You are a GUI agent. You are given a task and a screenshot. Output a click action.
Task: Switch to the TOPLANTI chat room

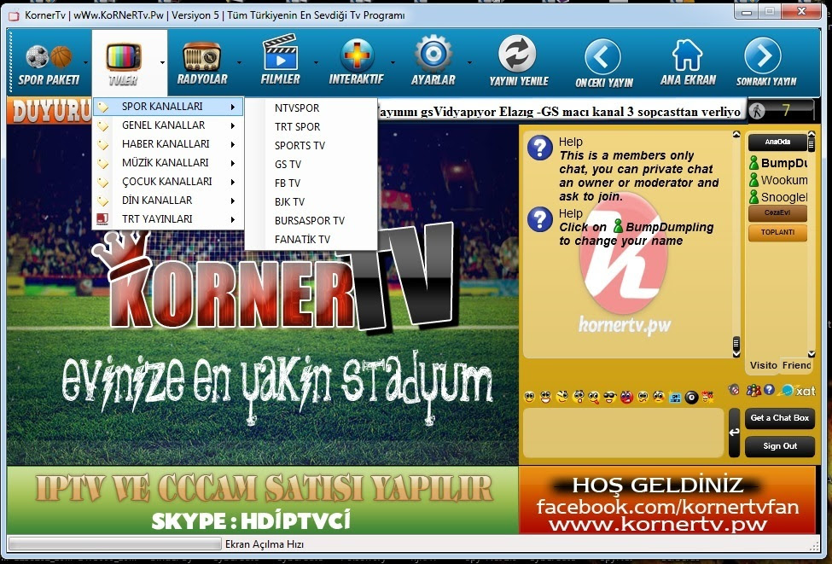(x=777, y=232)
